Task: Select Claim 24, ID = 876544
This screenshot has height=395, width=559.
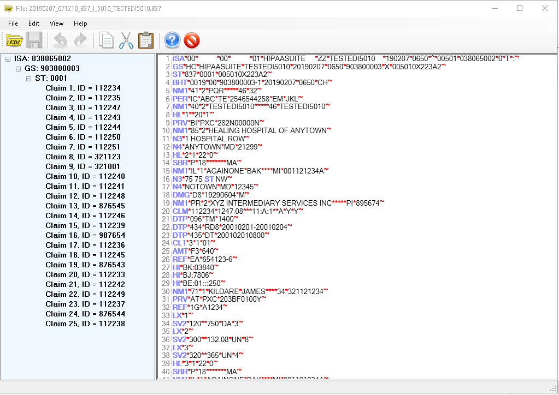Action: tap(85, 314)
